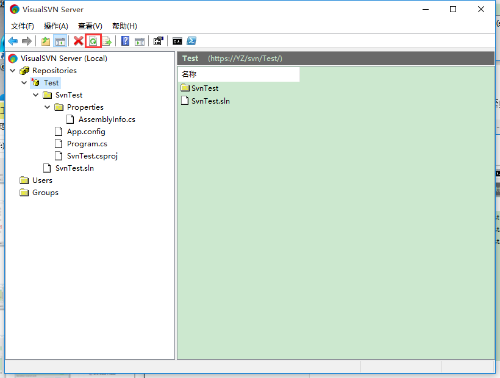Image resolution: width=500 pixels, height=378 pixels.
Task: Click the Export list toolbar icon
Action: click(107, 41)
